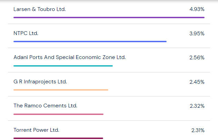Open G R Infraprojects Ltd. name
218x140 pixels.
click(x=40, y=82)
